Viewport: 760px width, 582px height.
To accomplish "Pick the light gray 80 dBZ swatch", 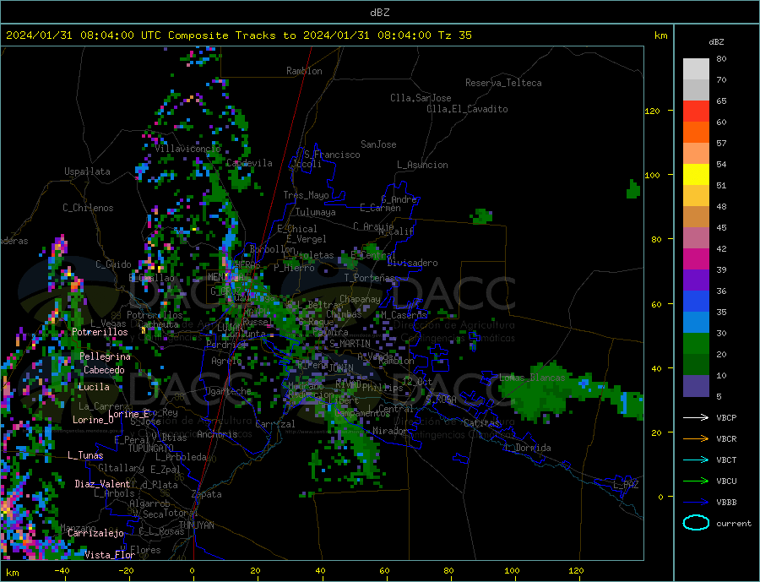I will click(696, 69).
